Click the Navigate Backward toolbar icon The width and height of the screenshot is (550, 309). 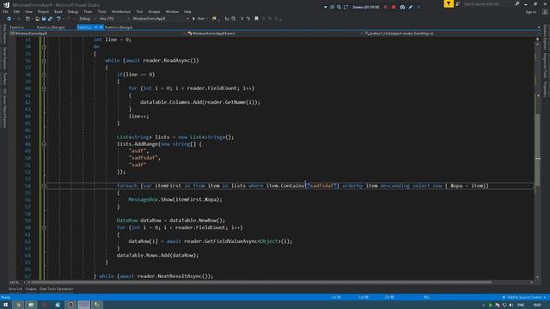pos(9,19)
